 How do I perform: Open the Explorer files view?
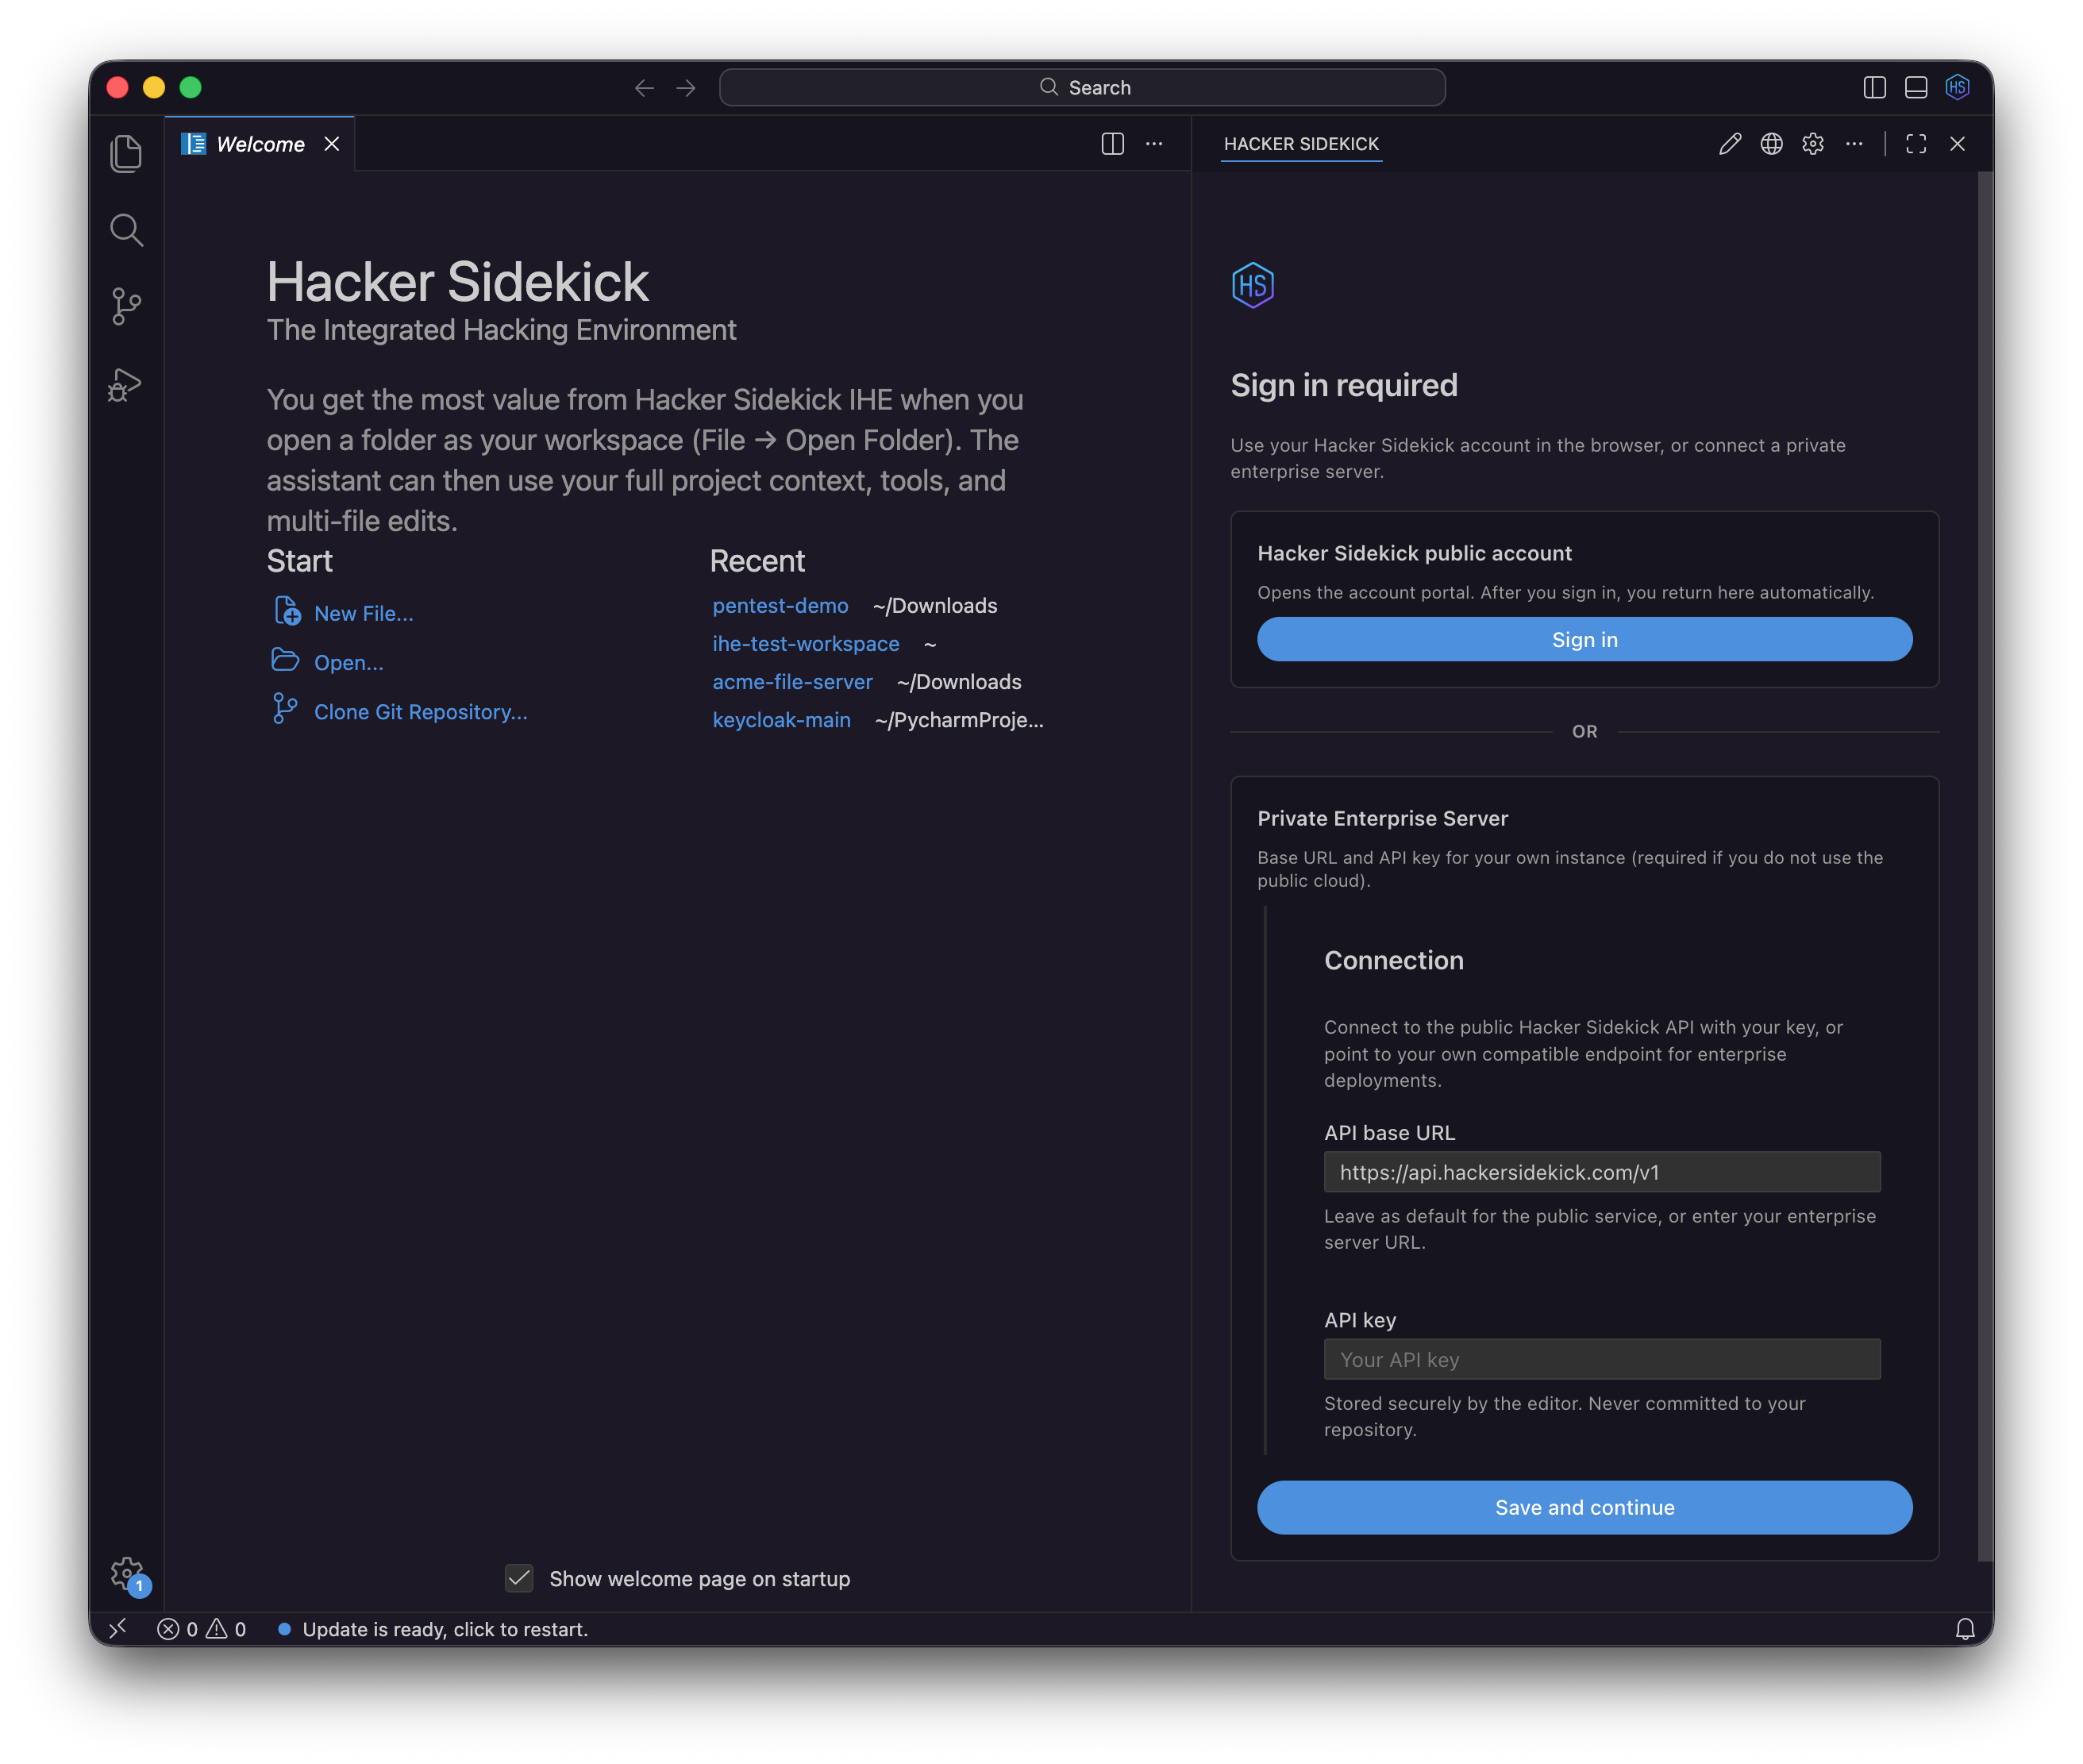[x=126, y=153]
